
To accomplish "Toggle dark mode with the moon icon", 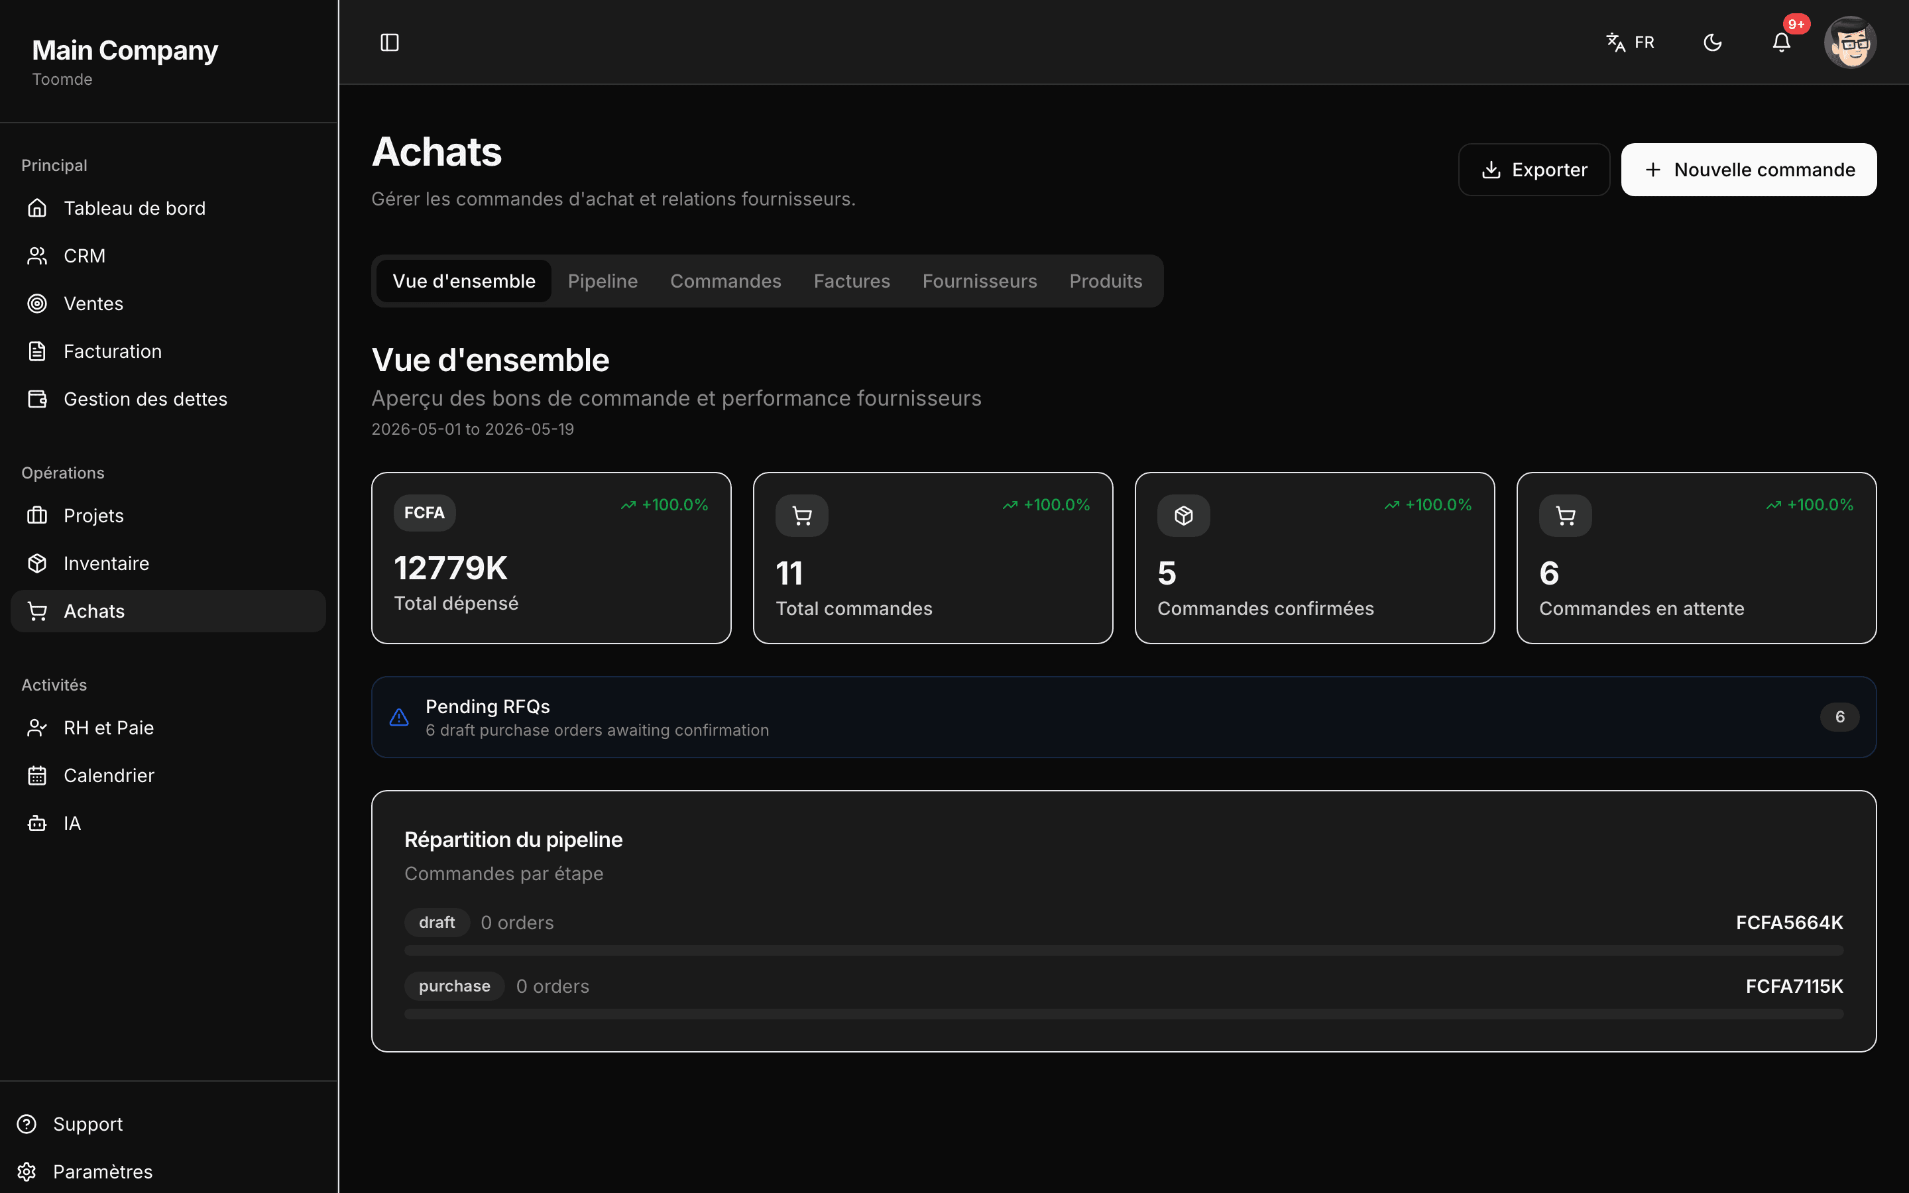I will 1713,42.
